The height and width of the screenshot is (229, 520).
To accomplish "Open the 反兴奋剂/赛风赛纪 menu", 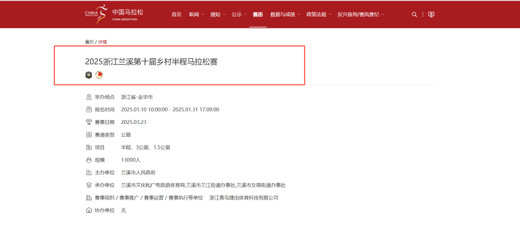I will [x=361, y=14].
